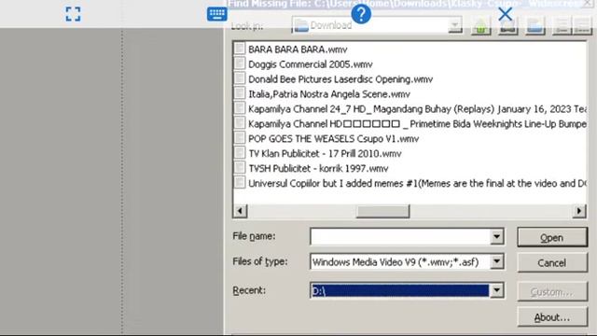
Task: Expand the Look in folder dropdown
Action: (454, 25)
